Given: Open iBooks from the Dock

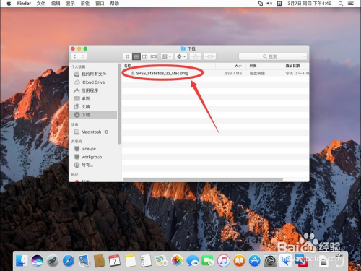Looking at the screenshot, I should pyautogui.click(x=239, y=261).
